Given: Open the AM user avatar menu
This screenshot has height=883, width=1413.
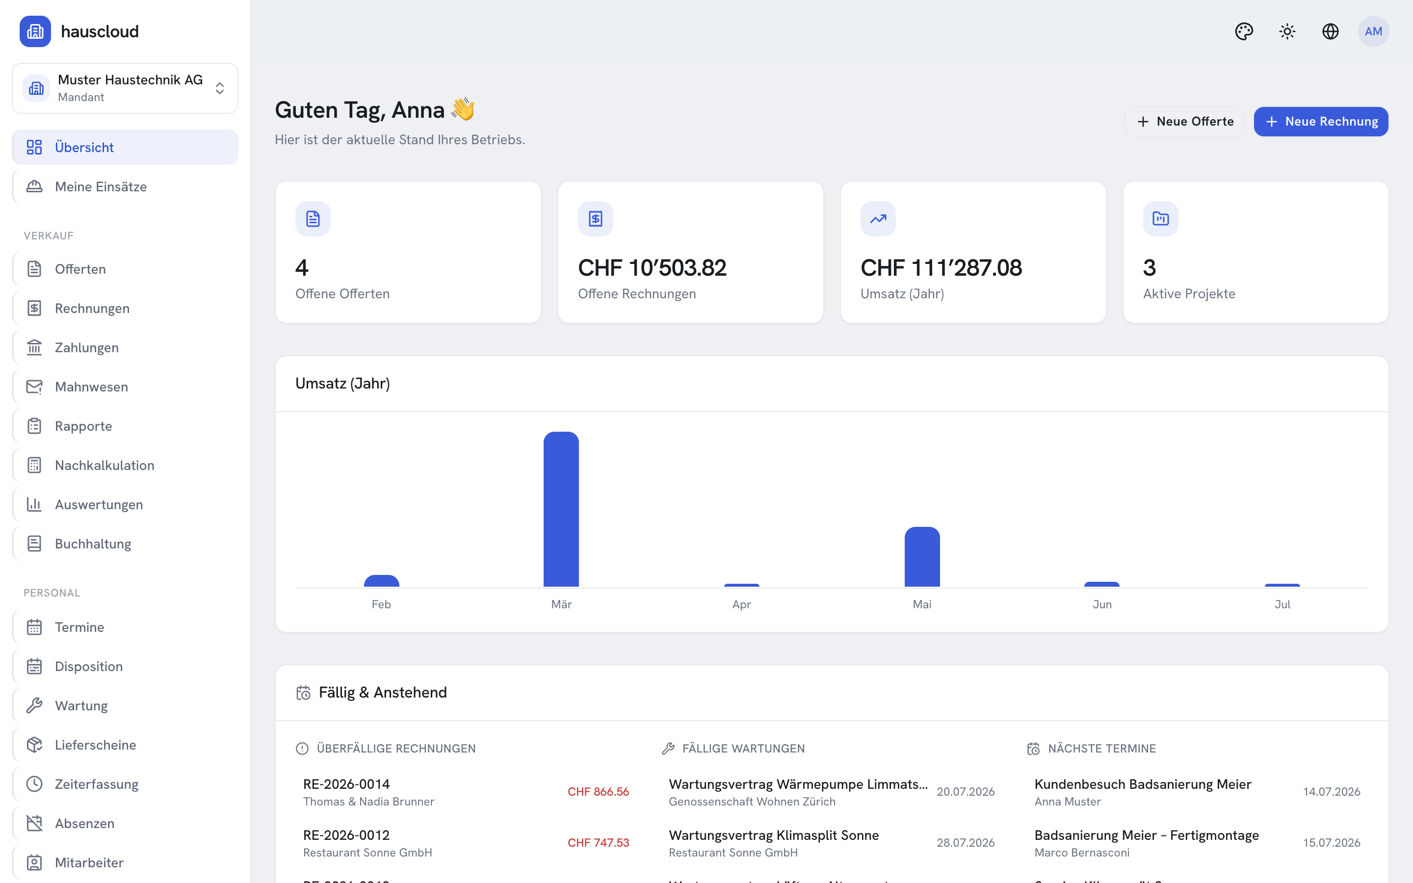Looking at the screenshot, I should pyautogui.click(x=1373, y=31).
